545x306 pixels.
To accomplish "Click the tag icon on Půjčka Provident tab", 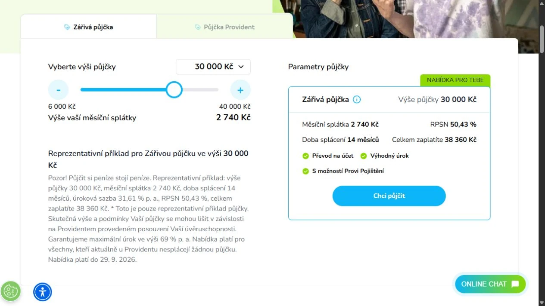I will click(197, 27).
